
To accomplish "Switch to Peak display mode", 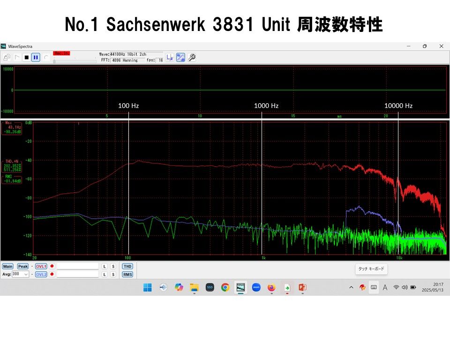I will click(x=22, y=266).
